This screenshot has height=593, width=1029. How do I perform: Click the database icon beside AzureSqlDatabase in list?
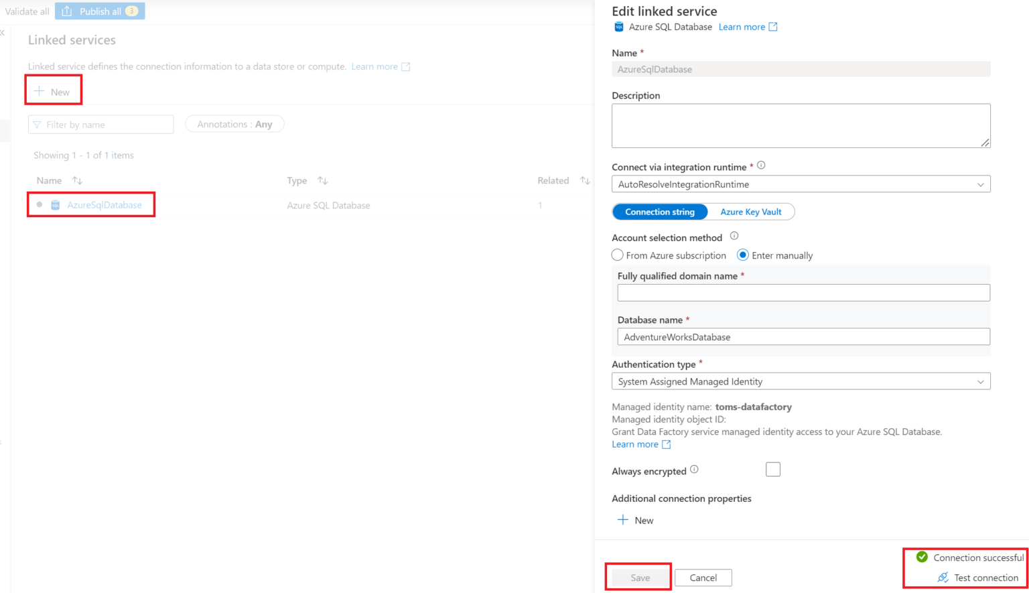[x=54, y=204]
